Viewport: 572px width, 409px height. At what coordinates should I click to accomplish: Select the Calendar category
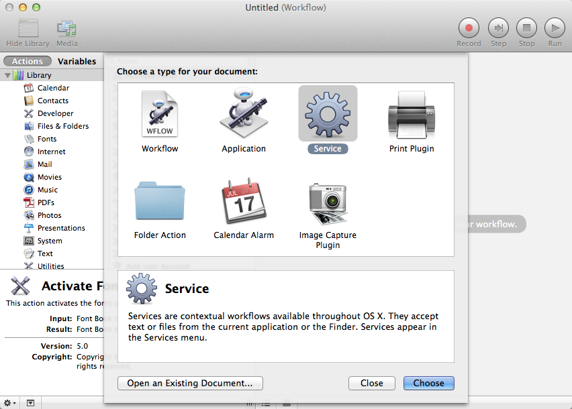point(53,88)
